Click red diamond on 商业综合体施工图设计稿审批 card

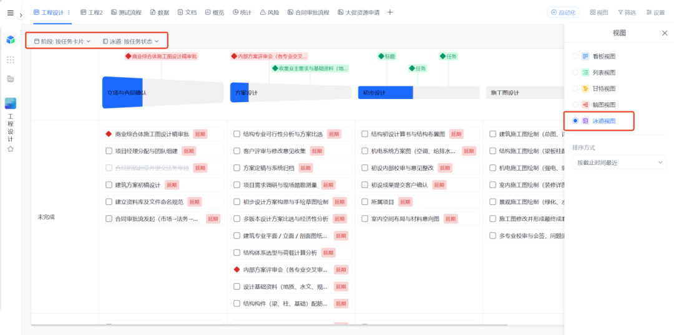click(x=109, y=134)
